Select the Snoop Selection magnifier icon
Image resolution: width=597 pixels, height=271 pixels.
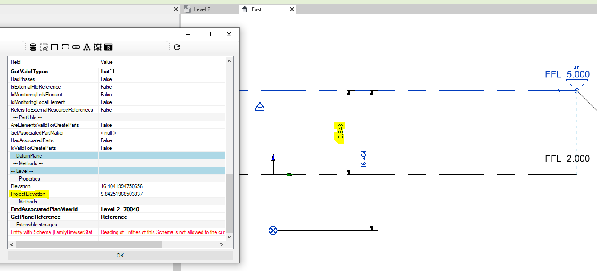44,47
